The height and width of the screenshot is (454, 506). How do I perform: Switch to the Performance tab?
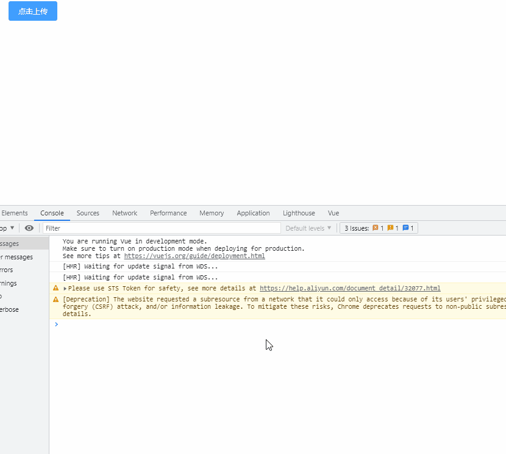168,213
